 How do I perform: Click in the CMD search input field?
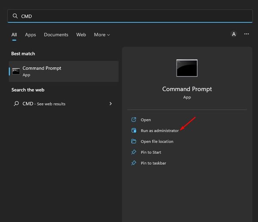129,16
